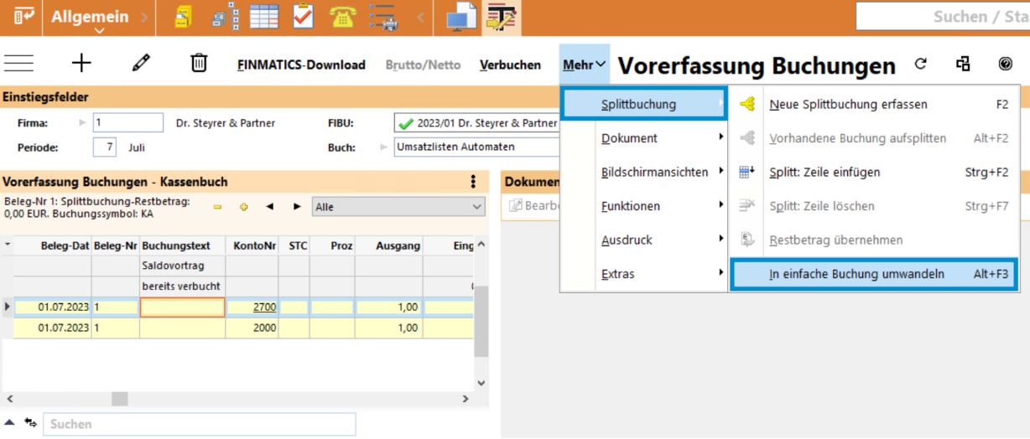The image size is (1030, 439).
Task: Click the Suchen search field below table
Action: [200, 424]
